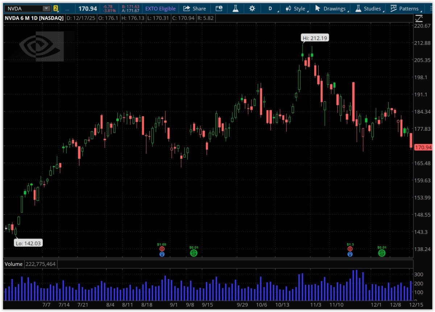Click the green dividend icon near 12/1
435x312 pixels.
click(382, 253)
